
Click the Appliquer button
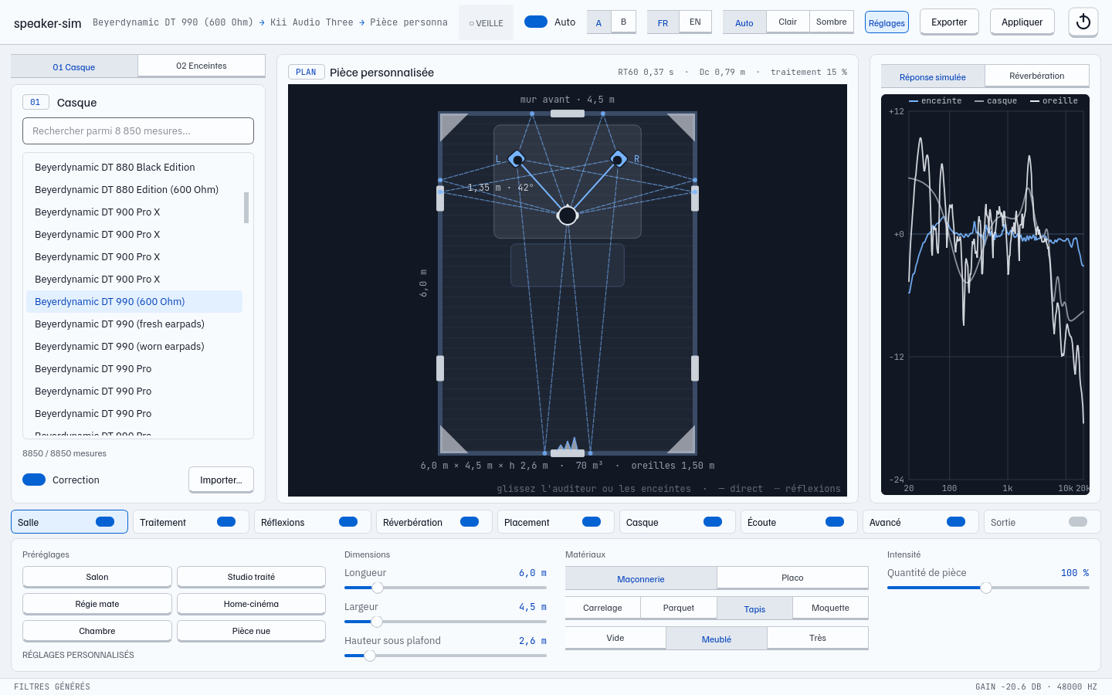(1022, 22)
